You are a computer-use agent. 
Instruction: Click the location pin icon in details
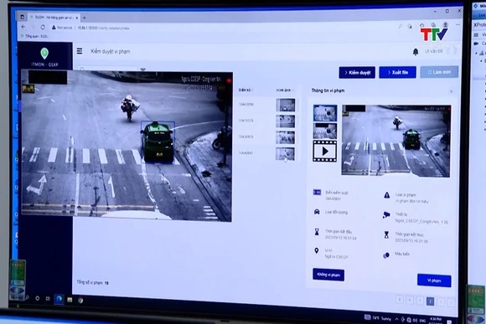point(317,250)
